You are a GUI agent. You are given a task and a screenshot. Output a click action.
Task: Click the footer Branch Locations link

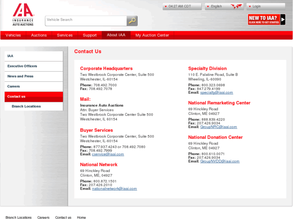click(x=19, y=217)
